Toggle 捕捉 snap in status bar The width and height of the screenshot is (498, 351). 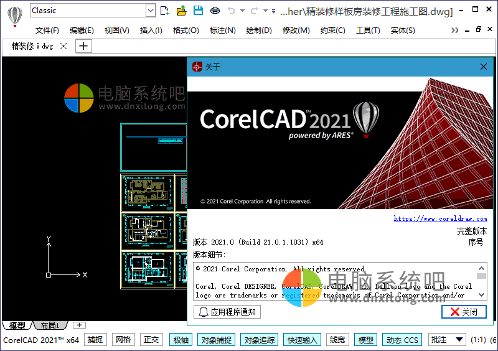coord(95,340)
